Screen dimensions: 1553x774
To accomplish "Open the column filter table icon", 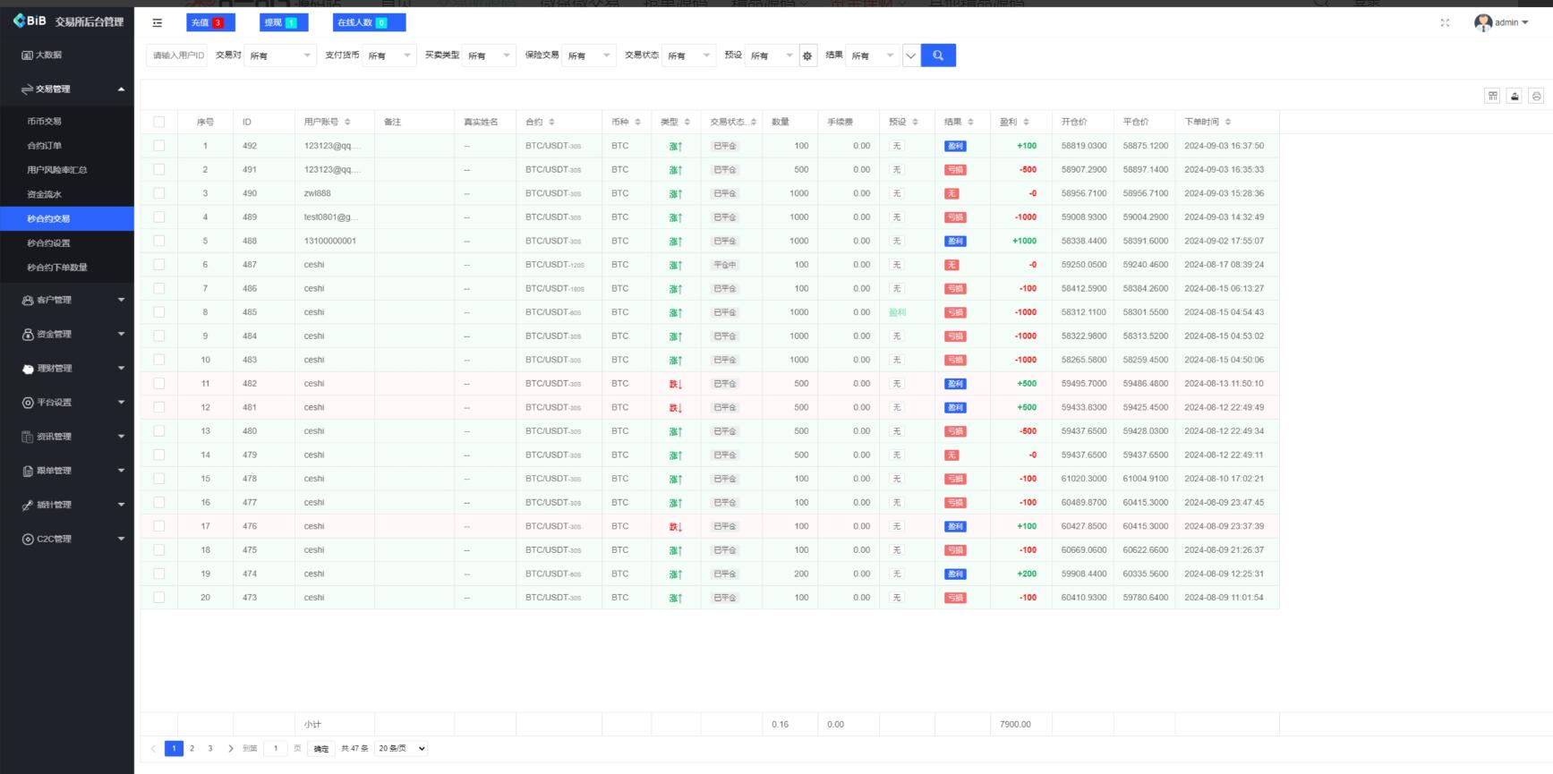I will [1492, 96].
